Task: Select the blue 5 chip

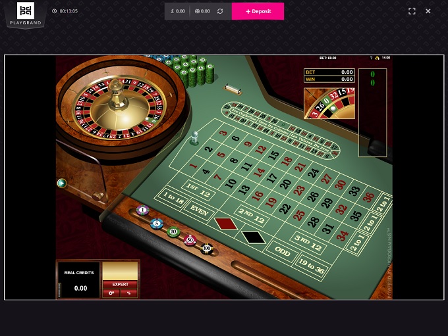Action: [x=157, y=224]
